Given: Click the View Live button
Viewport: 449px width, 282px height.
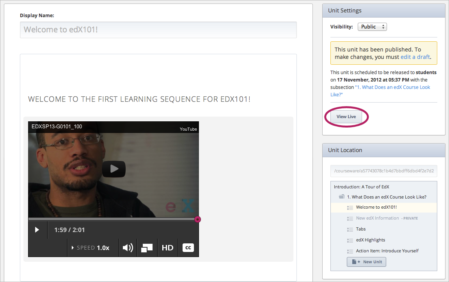Looking at the screenshot, I should 346,117.
